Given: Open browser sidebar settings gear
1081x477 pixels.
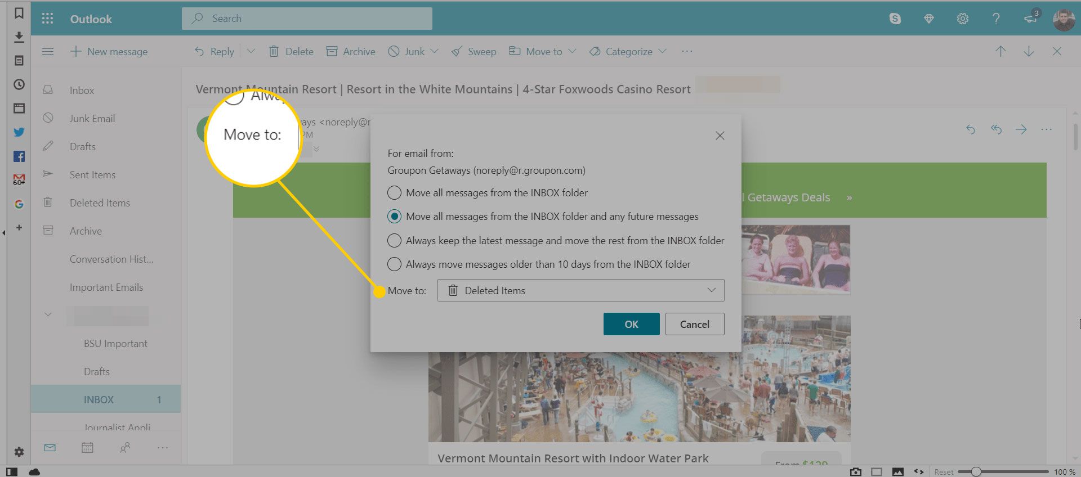Looking at the screenshot, I should click(x=19, y=452).
